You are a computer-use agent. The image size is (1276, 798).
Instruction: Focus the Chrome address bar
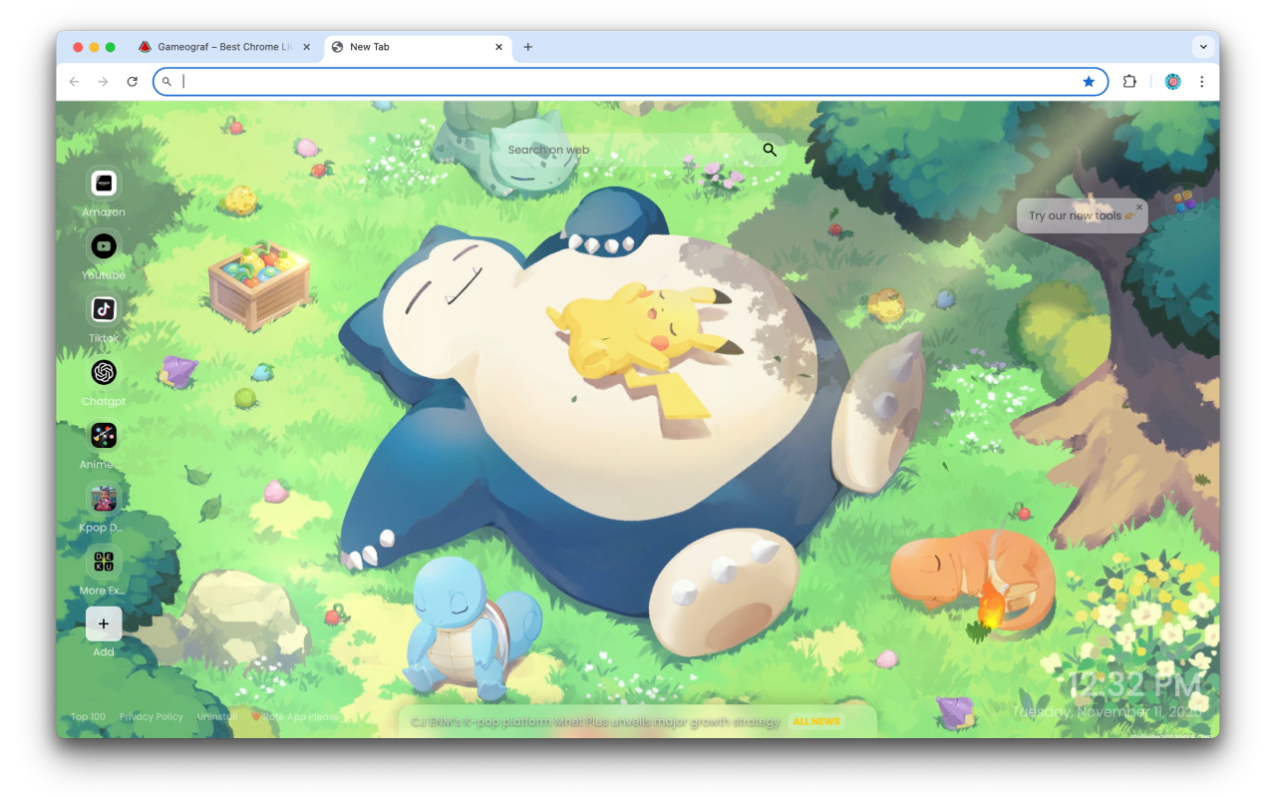point(628,82)
